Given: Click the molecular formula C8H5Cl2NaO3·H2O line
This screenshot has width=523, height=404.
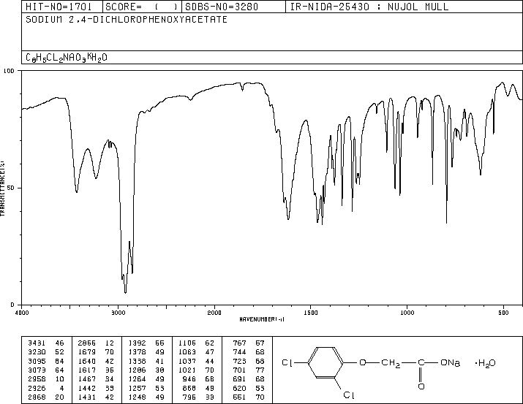Looking at the screenshot, I should point(67,58).
